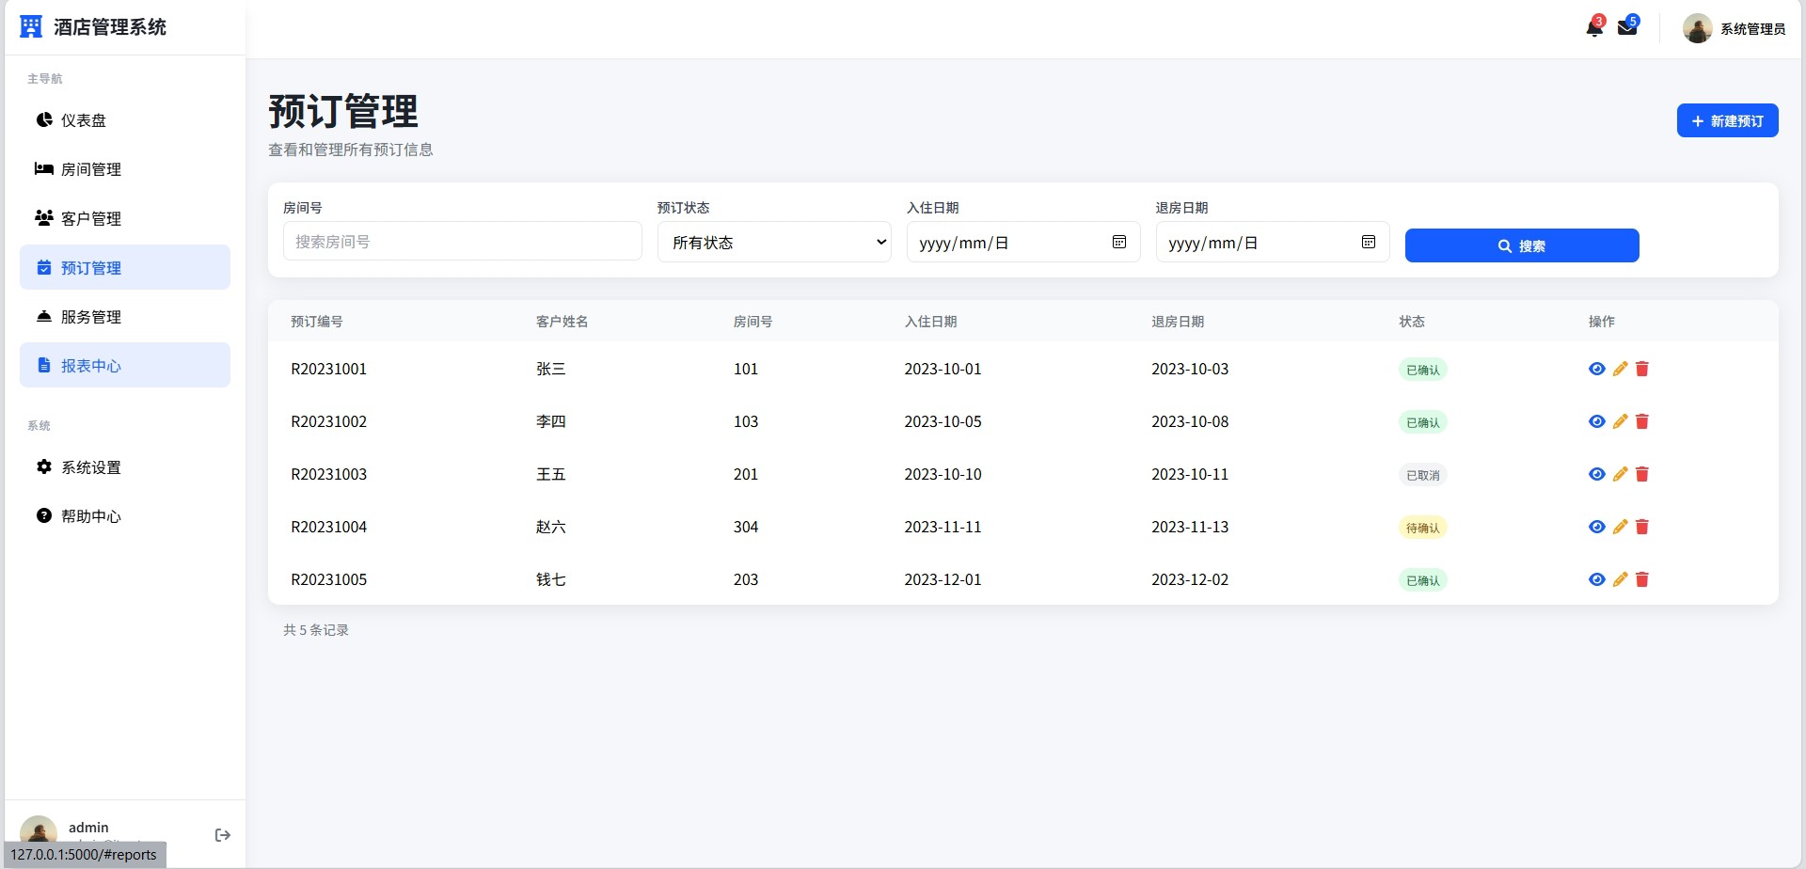1806x869 pixels.
Task: Click booking number R20231002
Action: click(x=329, y=421)
